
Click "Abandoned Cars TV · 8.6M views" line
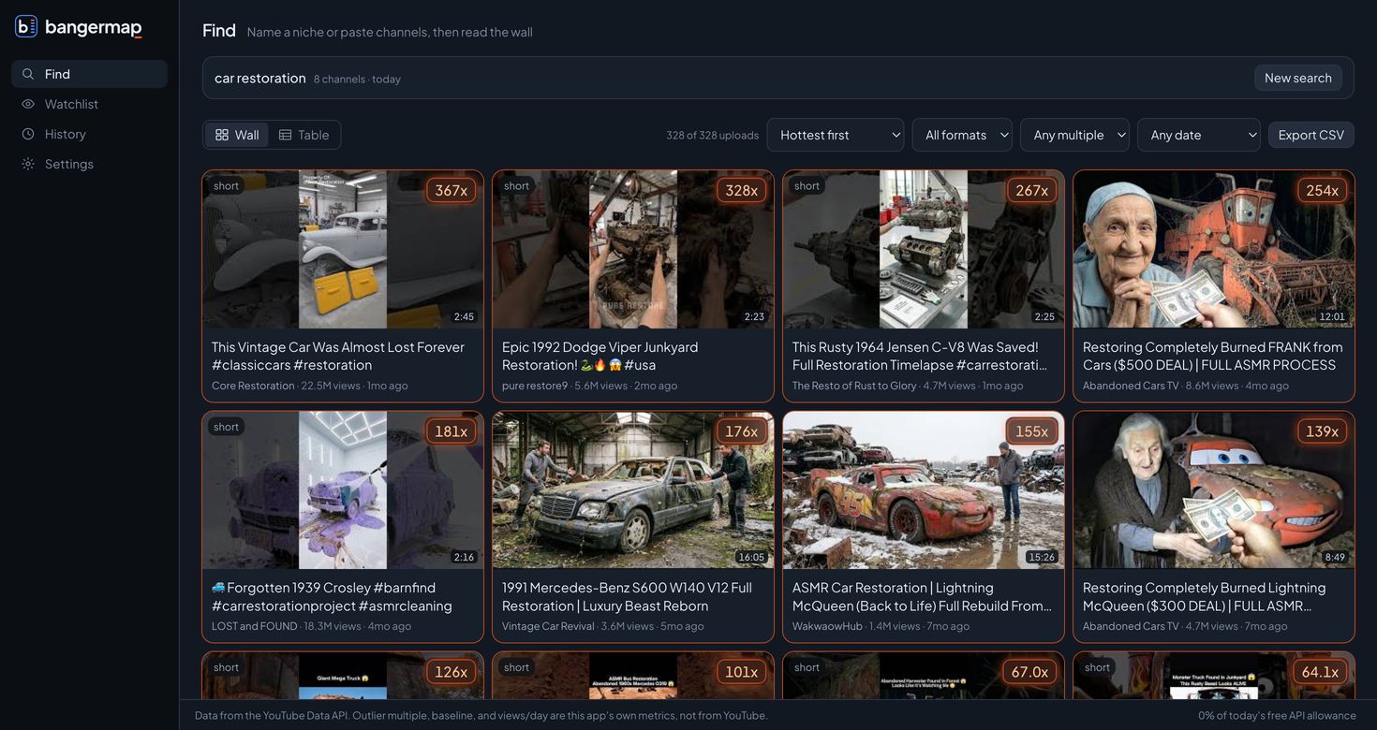pyautogui.click(x=1186, y=386)
